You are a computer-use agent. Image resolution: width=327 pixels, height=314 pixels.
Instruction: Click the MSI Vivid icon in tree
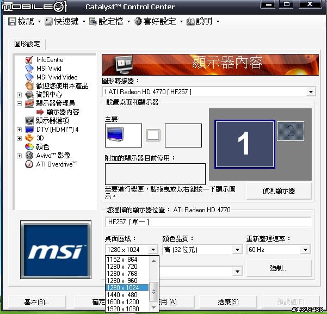(x=29, y=69)
